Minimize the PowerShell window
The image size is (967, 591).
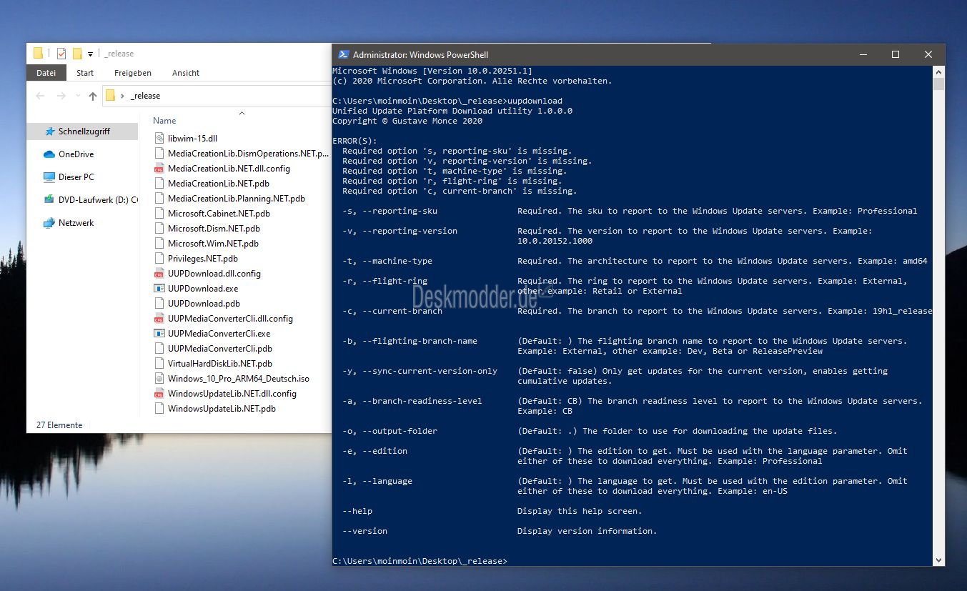(x=863, y=54)
